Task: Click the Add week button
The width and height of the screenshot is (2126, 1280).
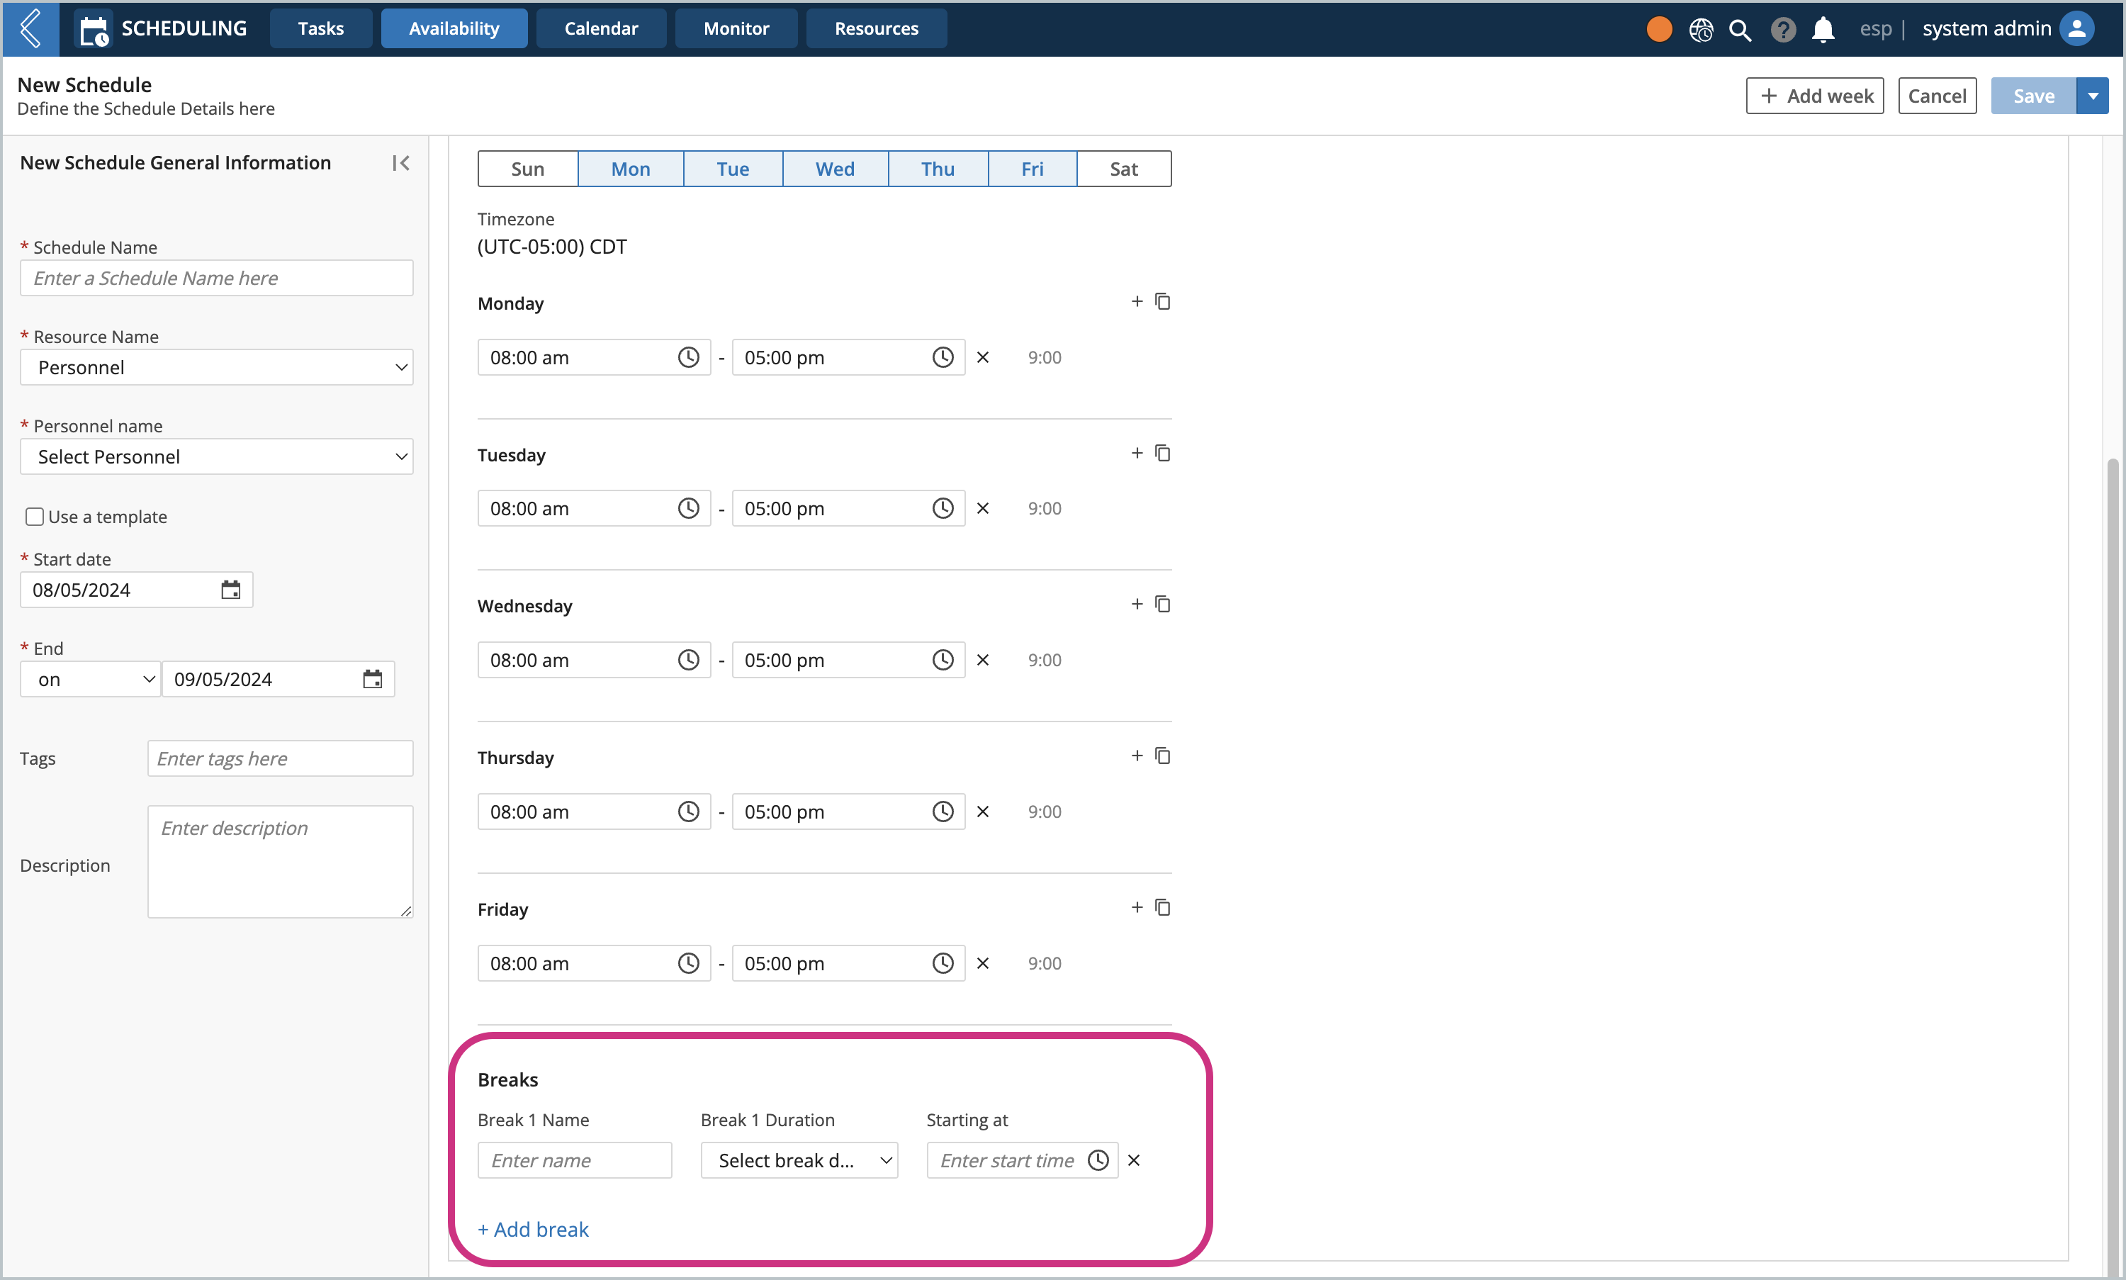Action: click(x=1818, y=96)
